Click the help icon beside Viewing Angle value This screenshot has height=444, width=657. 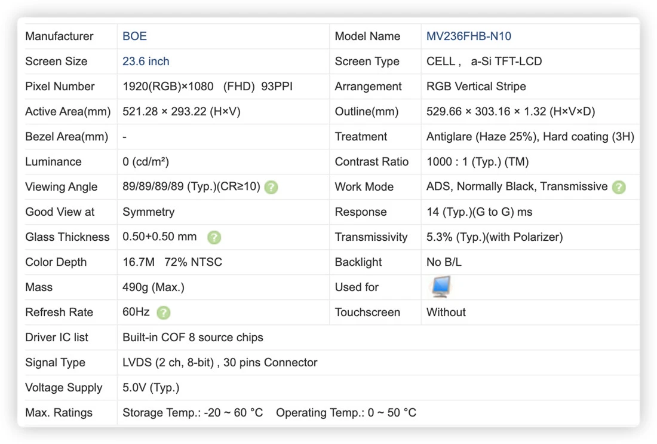point(271,187)
